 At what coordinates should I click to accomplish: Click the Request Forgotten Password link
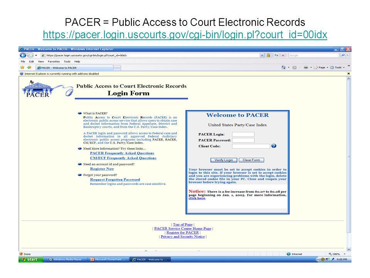(x=115, y=180)
